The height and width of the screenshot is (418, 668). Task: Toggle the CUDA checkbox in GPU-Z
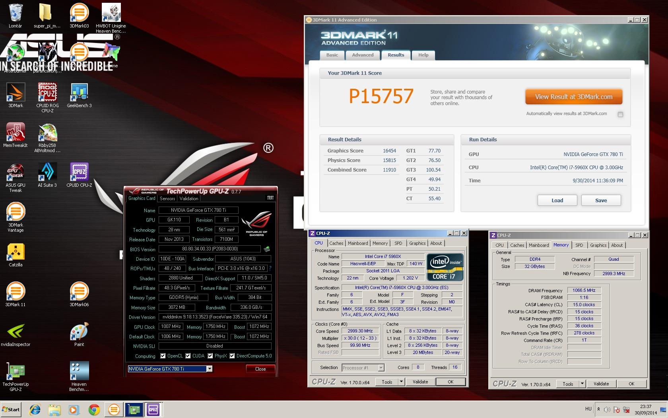[x=188, y=356]
